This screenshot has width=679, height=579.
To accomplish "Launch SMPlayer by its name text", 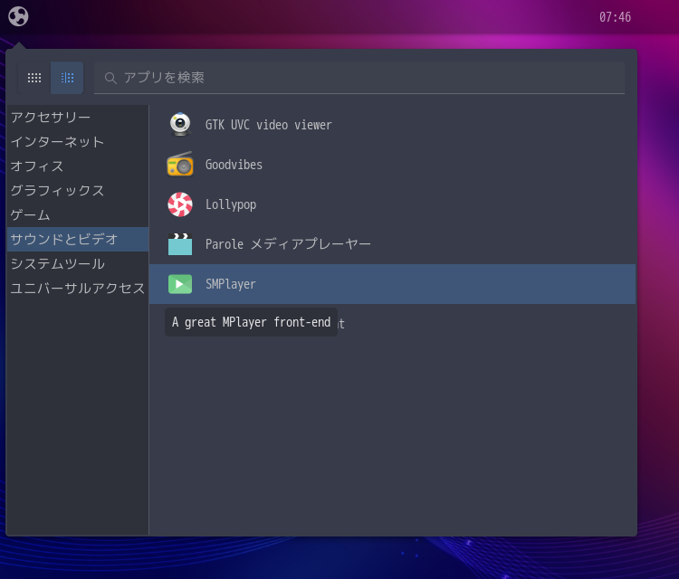I will 230,284.
